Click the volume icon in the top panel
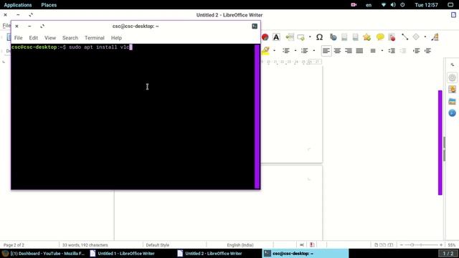The image size is (459, 258). (x=393, y=5)
